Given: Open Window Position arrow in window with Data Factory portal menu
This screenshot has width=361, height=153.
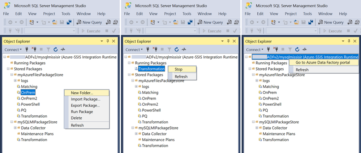Looking at the screenshot, I should click(x=343, y=41).
